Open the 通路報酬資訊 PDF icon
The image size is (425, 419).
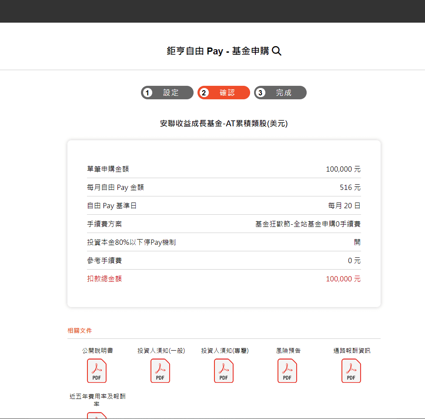coord(351,371)
